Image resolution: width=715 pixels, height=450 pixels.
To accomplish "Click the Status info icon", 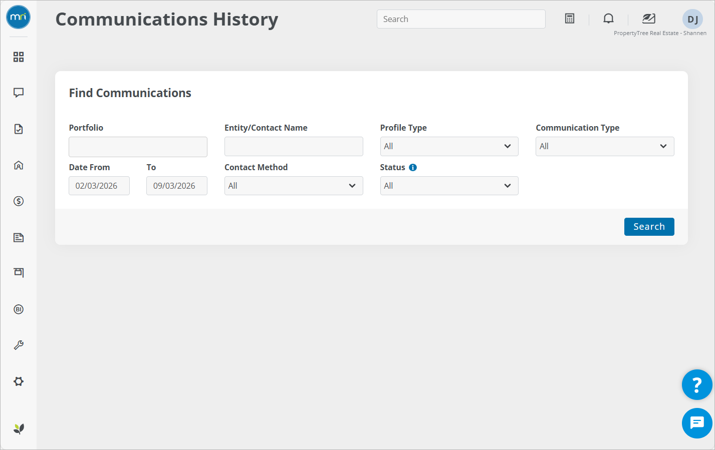I will [413, 167].
